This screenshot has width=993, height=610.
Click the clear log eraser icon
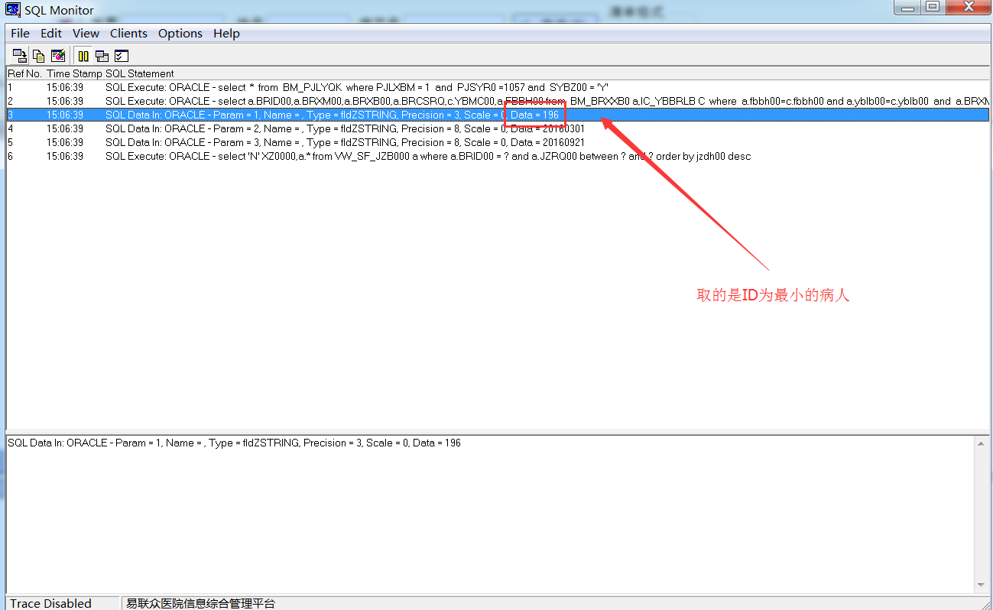click(x=57, y=55)
